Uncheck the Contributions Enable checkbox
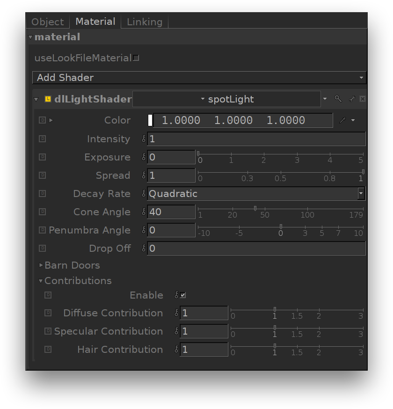393x409 pixels. tap(183, 295)
